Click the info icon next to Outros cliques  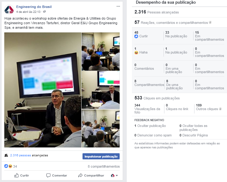pyautogui.click(x=220, y=109)
